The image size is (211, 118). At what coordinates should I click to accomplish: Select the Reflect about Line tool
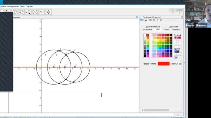(35, 12)
